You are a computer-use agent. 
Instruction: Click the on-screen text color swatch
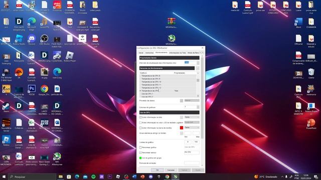[x=182, y=117]
